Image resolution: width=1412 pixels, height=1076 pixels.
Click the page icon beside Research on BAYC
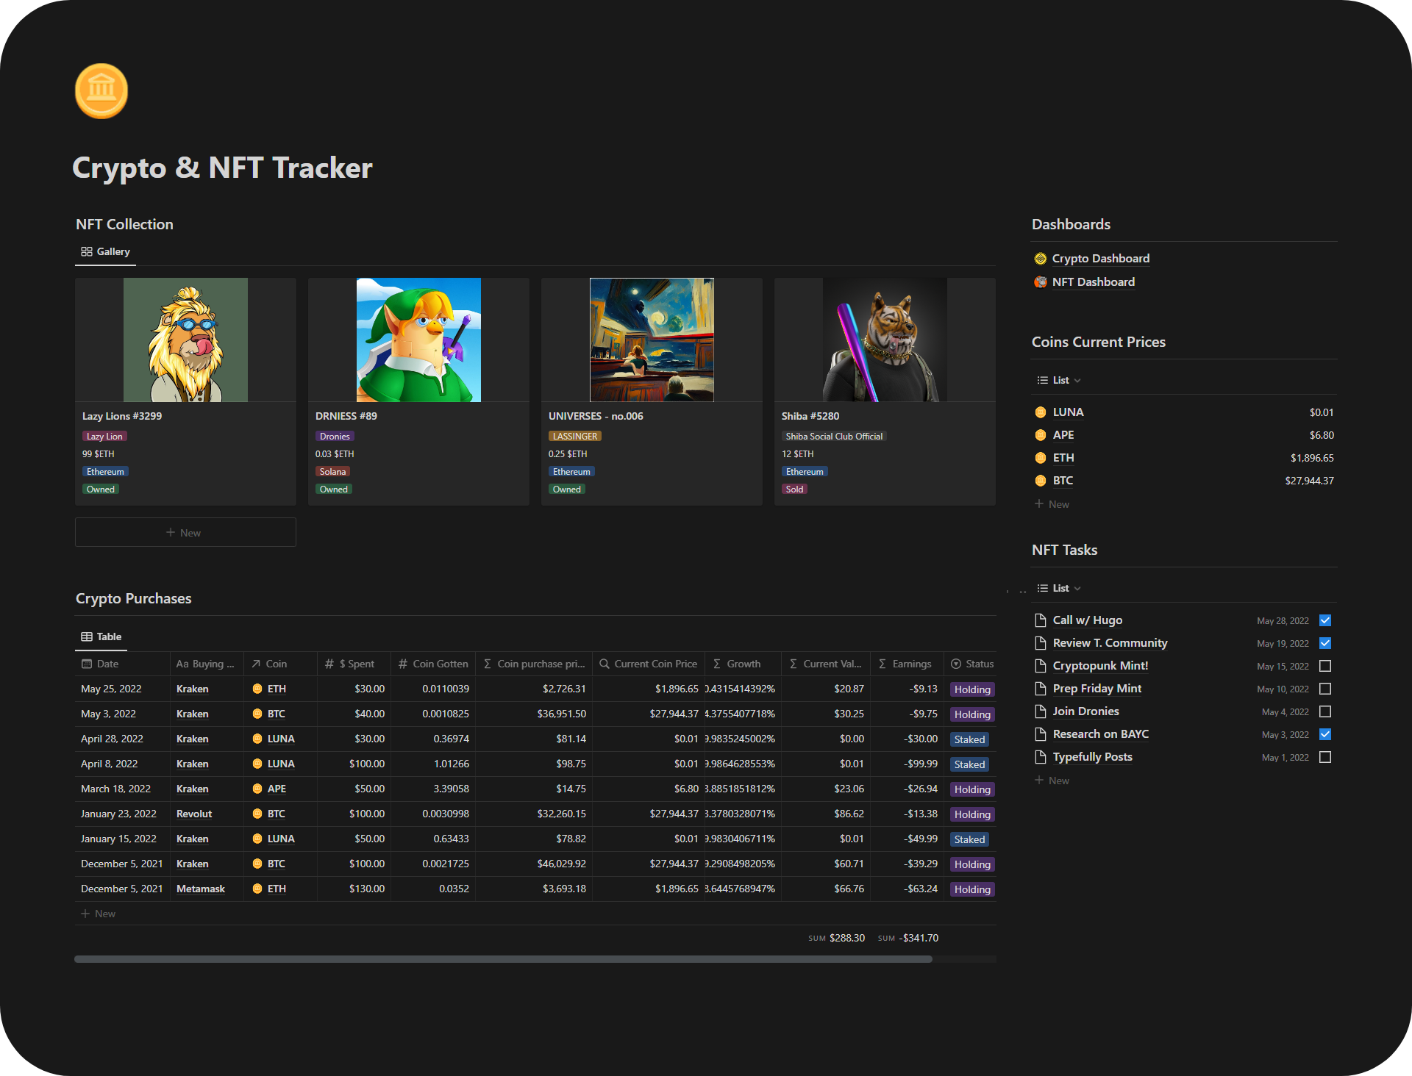(x=1039, y=734)
